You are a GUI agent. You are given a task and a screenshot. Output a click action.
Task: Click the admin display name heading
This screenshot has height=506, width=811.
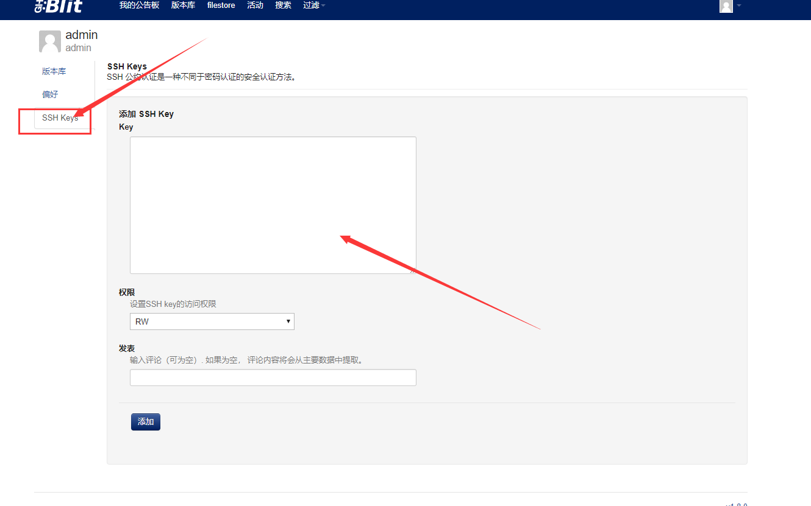tap(82, 35)
